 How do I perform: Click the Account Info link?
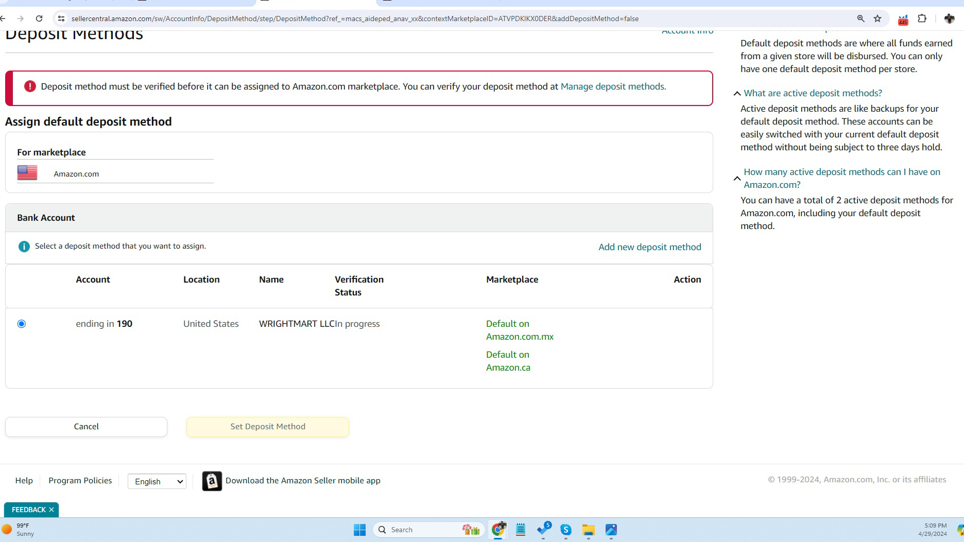(x=687, y=32)
